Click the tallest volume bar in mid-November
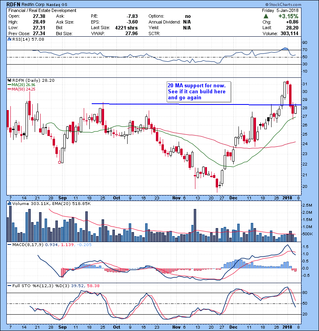Viewport: 319px width, 331px height. (x=195, y=225)
